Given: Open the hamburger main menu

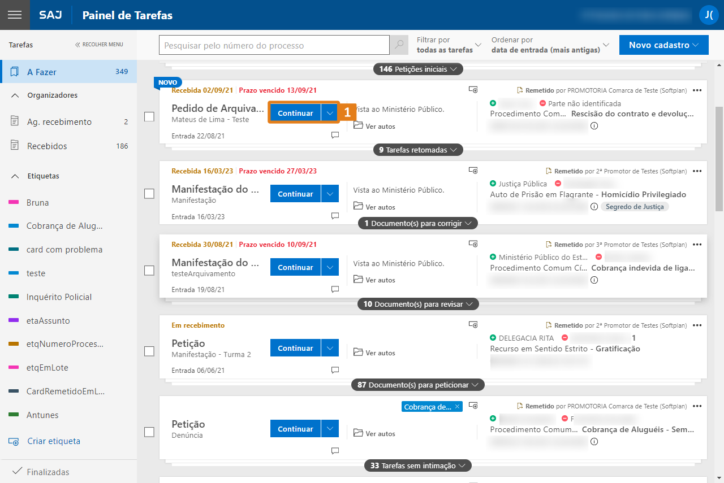Looking at the screenshot, I should click(15, 15).
